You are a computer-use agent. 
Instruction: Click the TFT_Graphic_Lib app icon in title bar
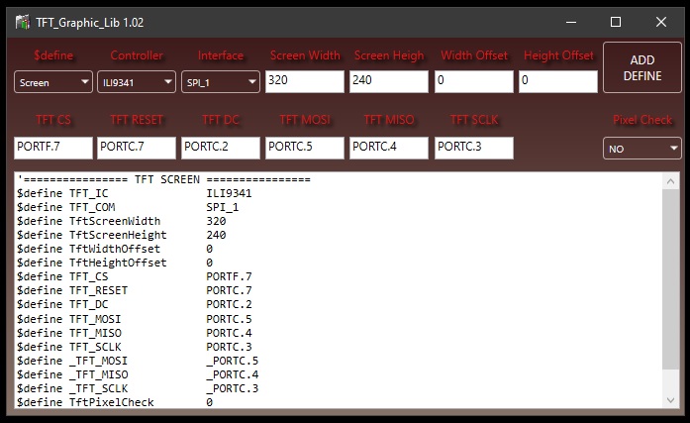(x=22, y=22)
